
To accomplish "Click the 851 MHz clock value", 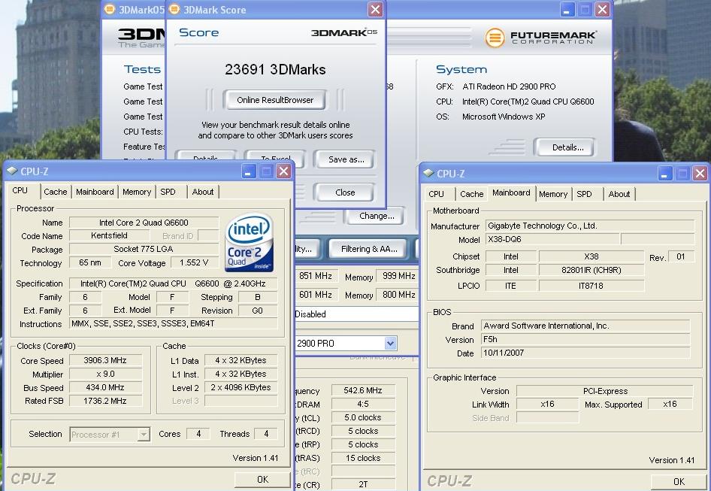I will click(x=315, y=276).
